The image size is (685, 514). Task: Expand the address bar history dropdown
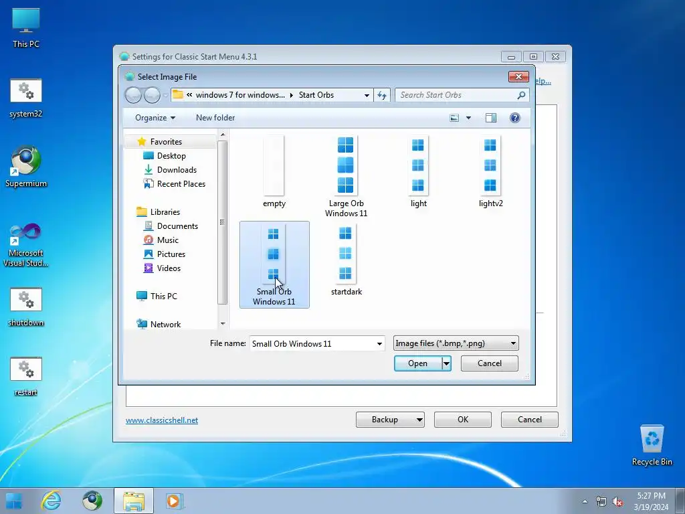point(367,95)
